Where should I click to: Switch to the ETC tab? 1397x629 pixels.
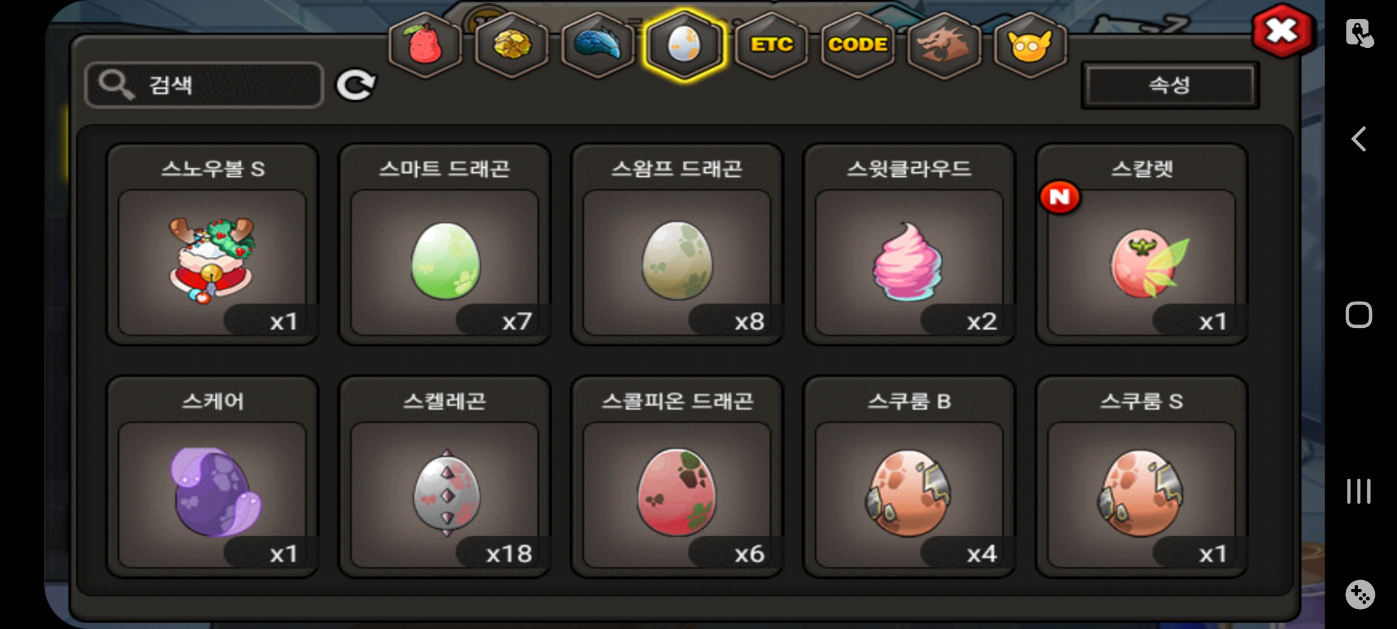(771, 45)
